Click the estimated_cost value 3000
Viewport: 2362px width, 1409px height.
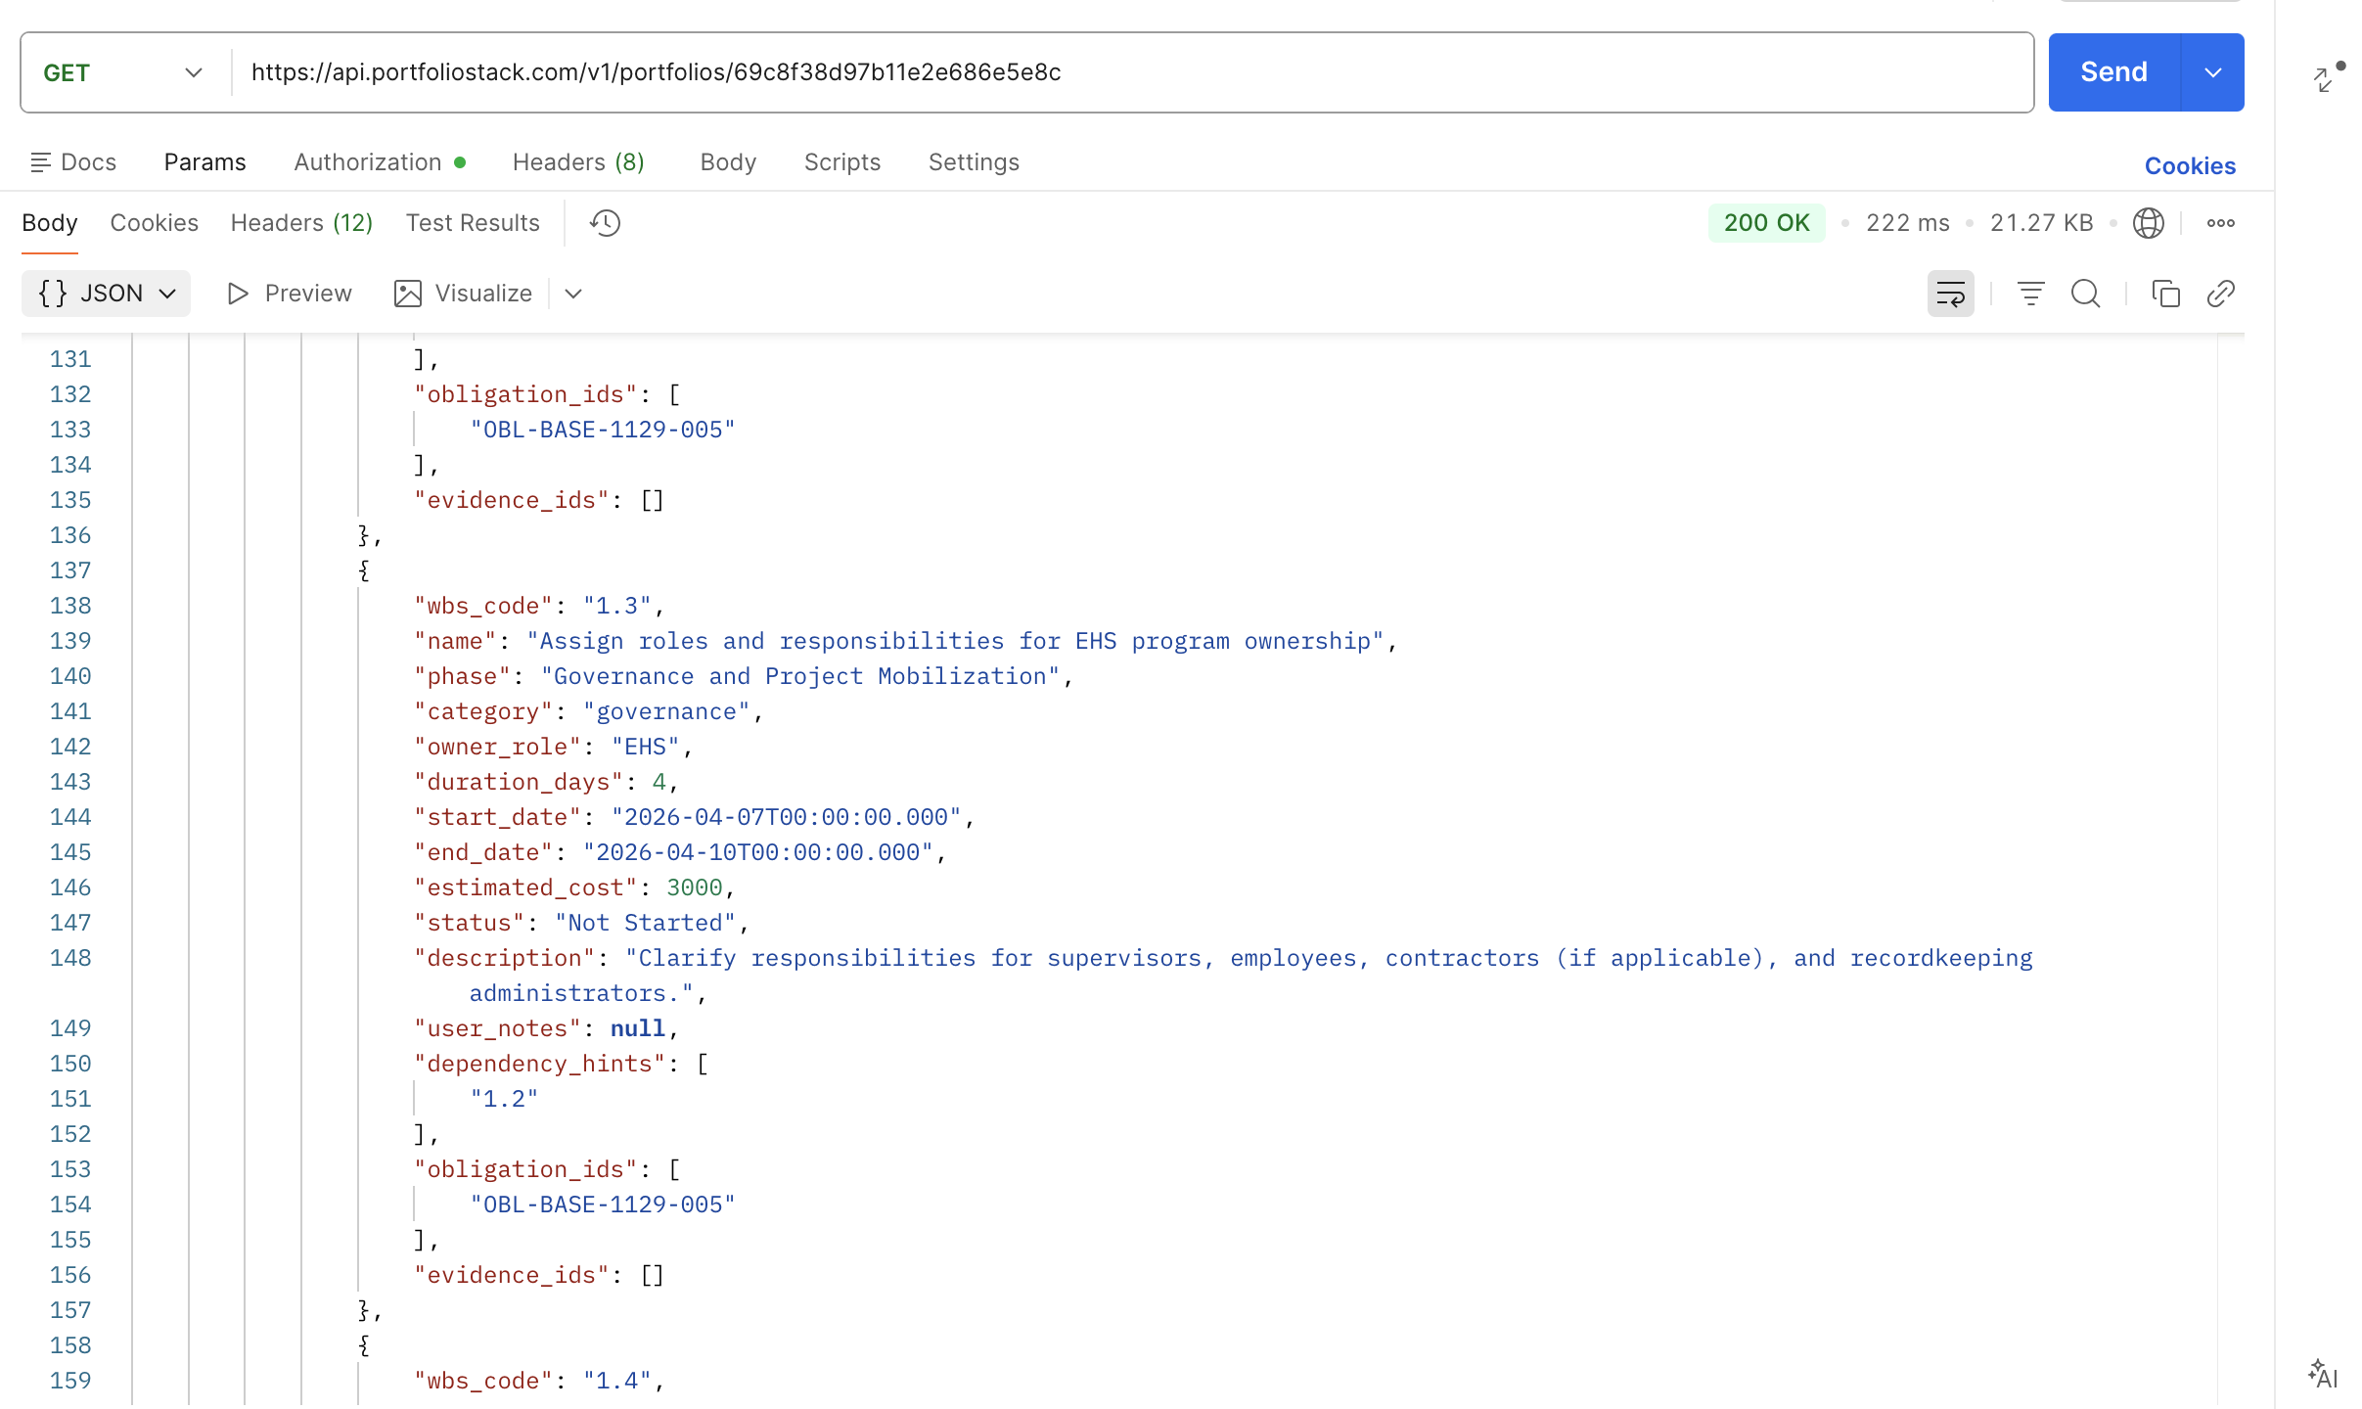coord(695,887)
